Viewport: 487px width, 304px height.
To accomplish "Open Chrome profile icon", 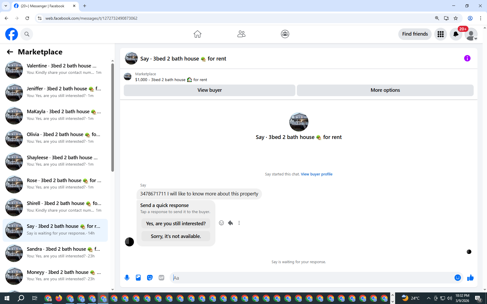I will 470,18.
